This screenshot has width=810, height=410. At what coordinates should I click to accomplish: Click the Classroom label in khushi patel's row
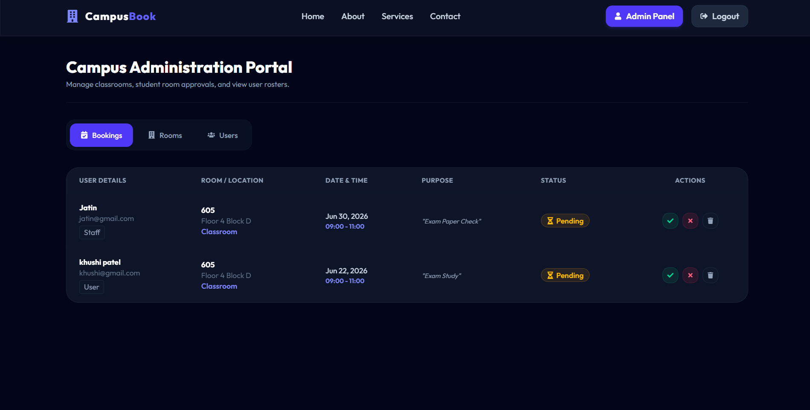(x=219, y=286)
